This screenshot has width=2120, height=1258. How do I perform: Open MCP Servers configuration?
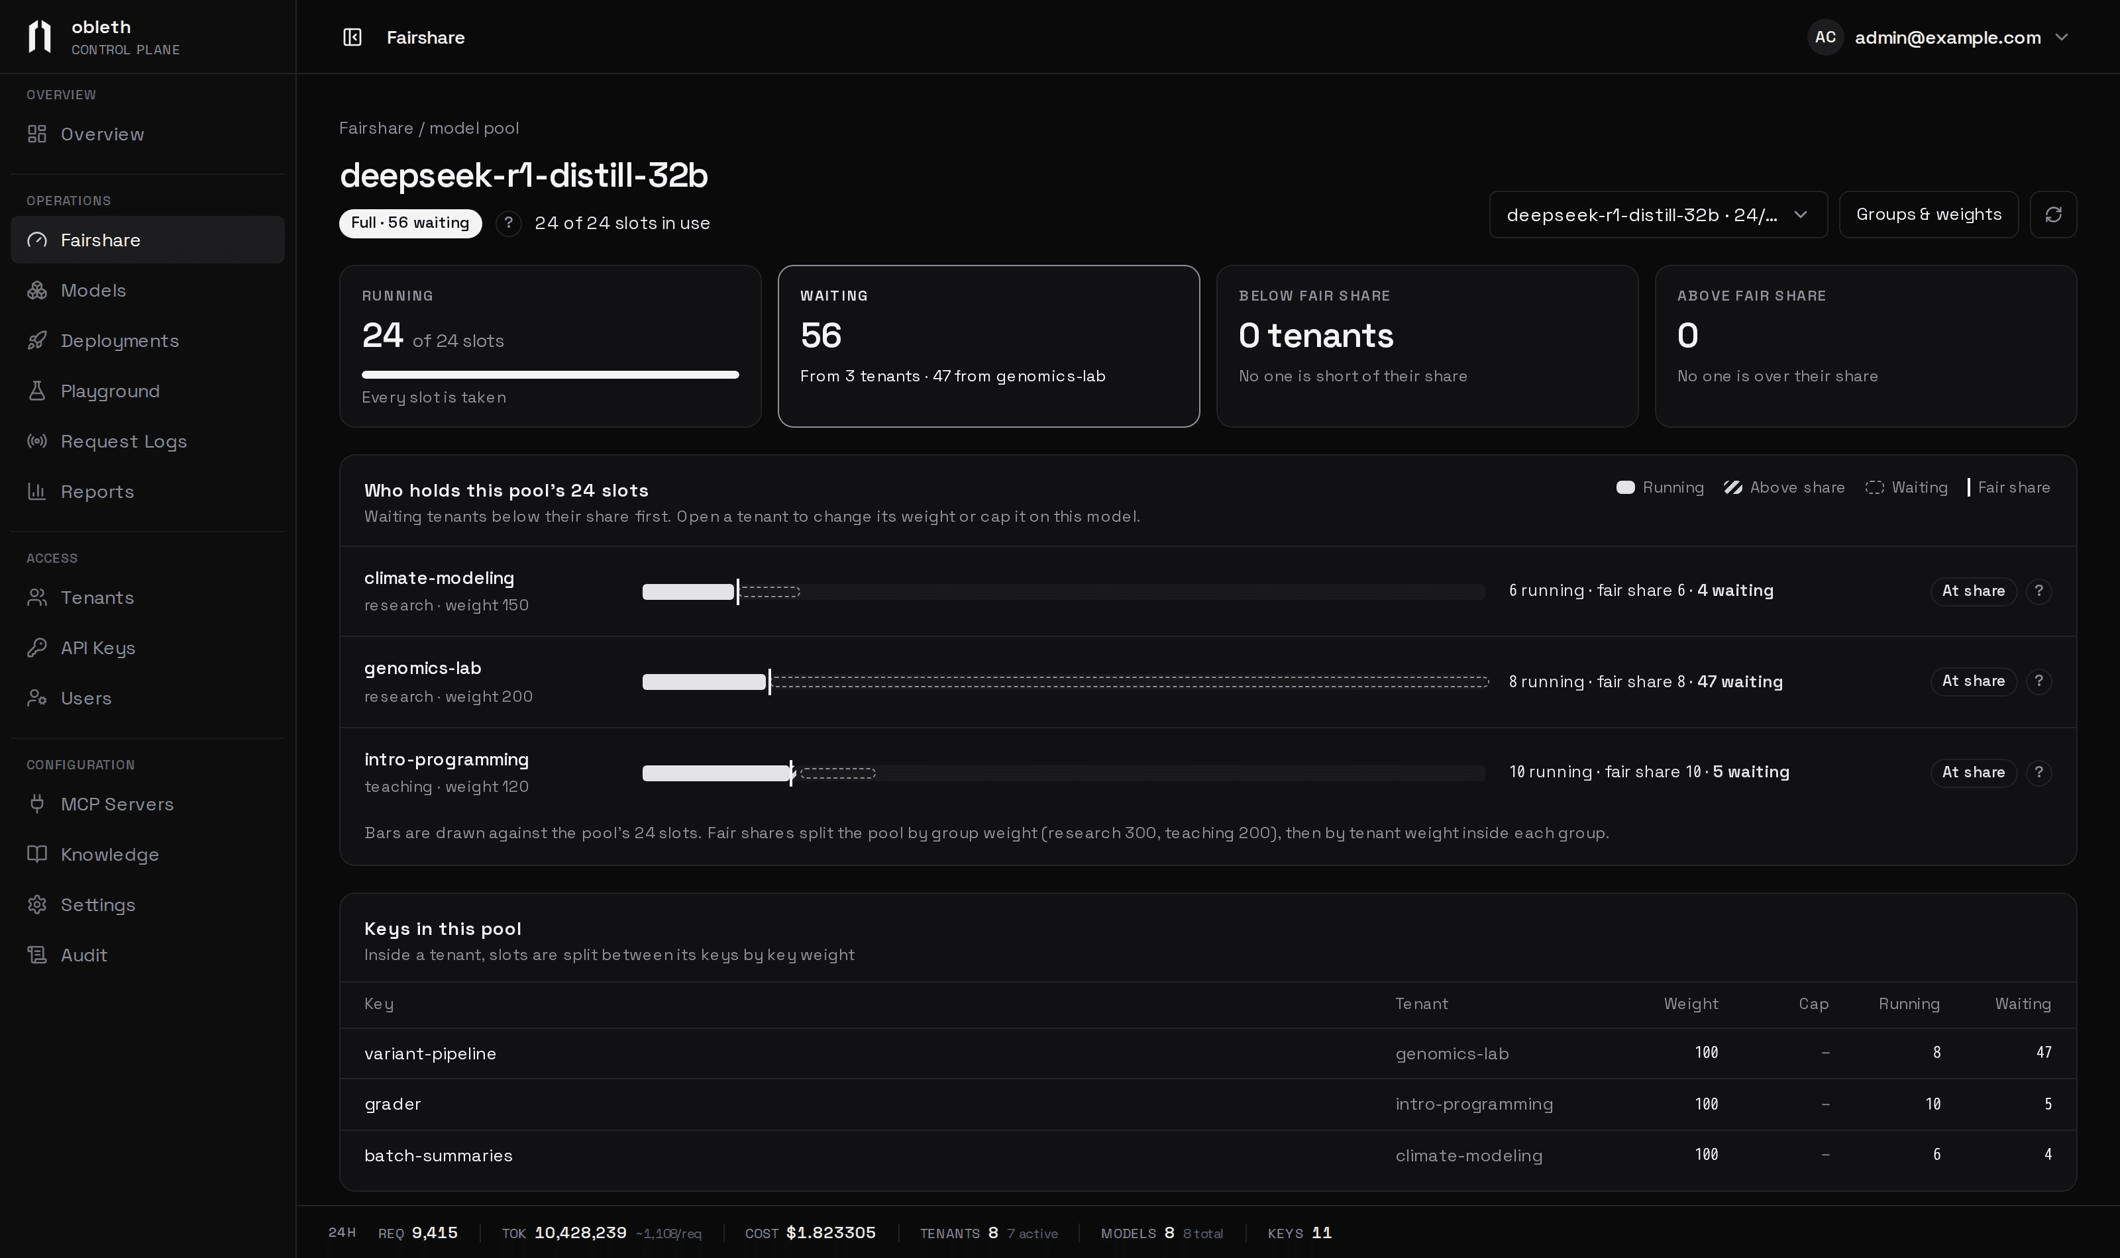click(x=148, y=804)
